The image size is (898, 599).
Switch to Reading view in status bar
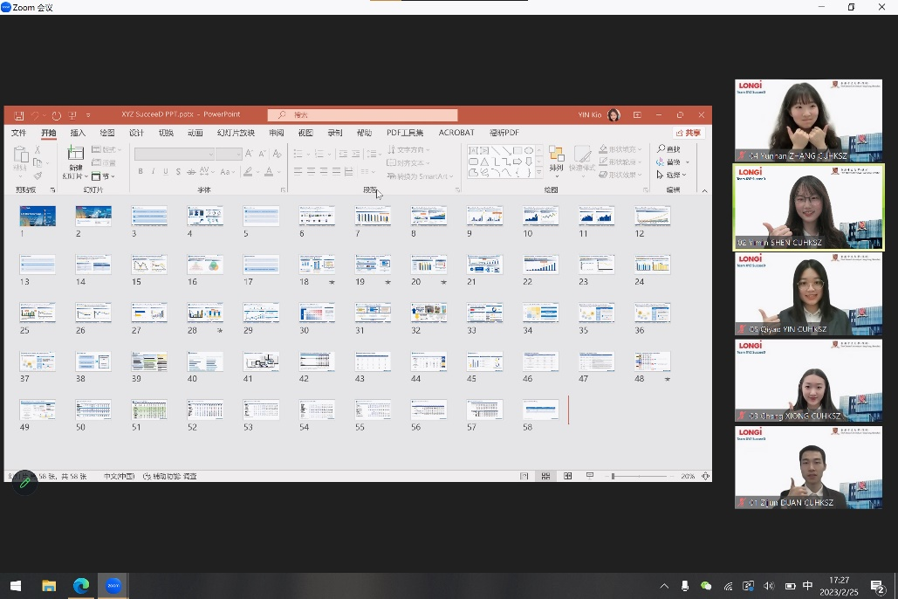pyautogui.click(x=567, y=476)
